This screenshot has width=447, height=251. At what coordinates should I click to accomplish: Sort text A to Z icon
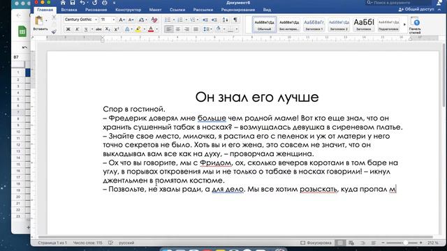pos(225,20)
